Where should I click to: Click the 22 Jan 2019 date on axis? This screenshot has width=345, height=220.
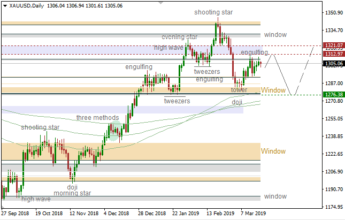(x=185, y=213)
